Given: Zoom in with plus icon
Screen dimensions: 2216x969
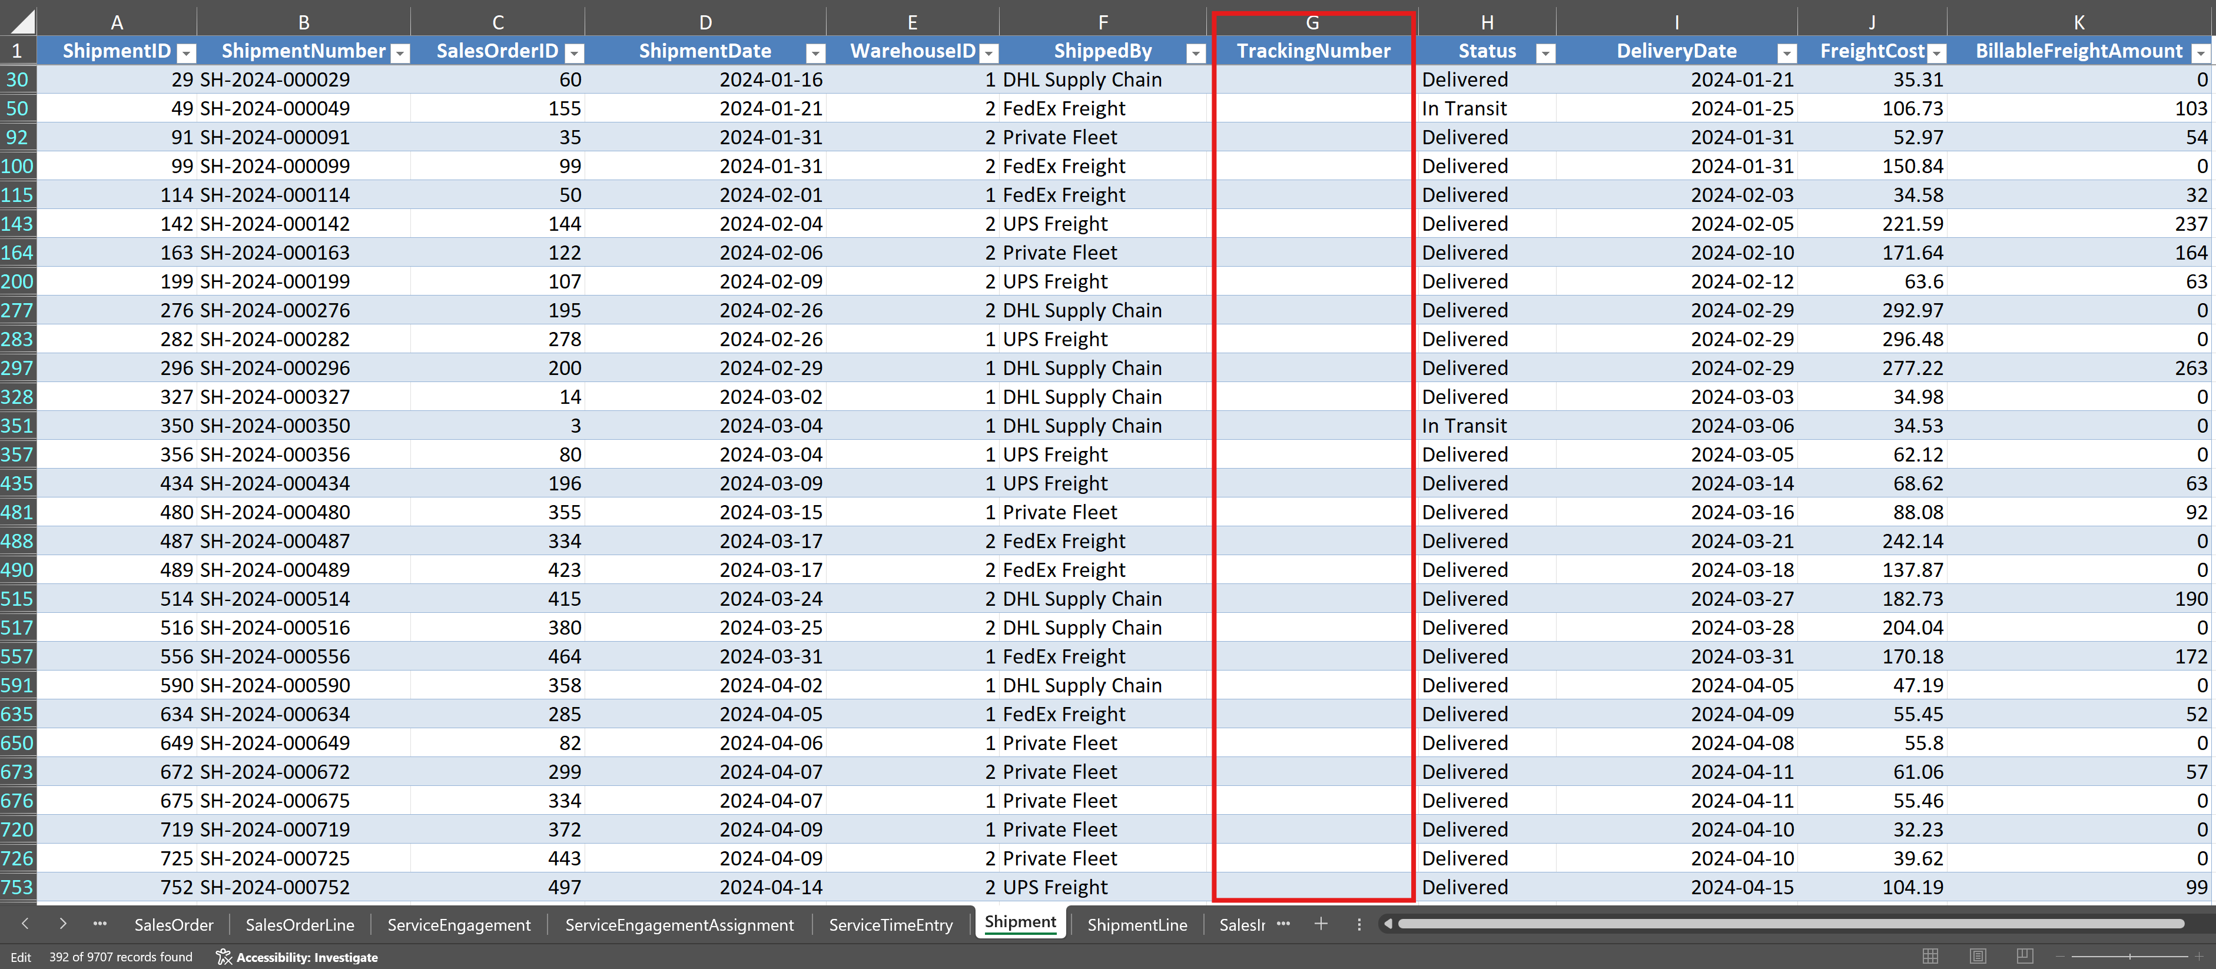Looking at the screenshot, I should point(2199,956).
